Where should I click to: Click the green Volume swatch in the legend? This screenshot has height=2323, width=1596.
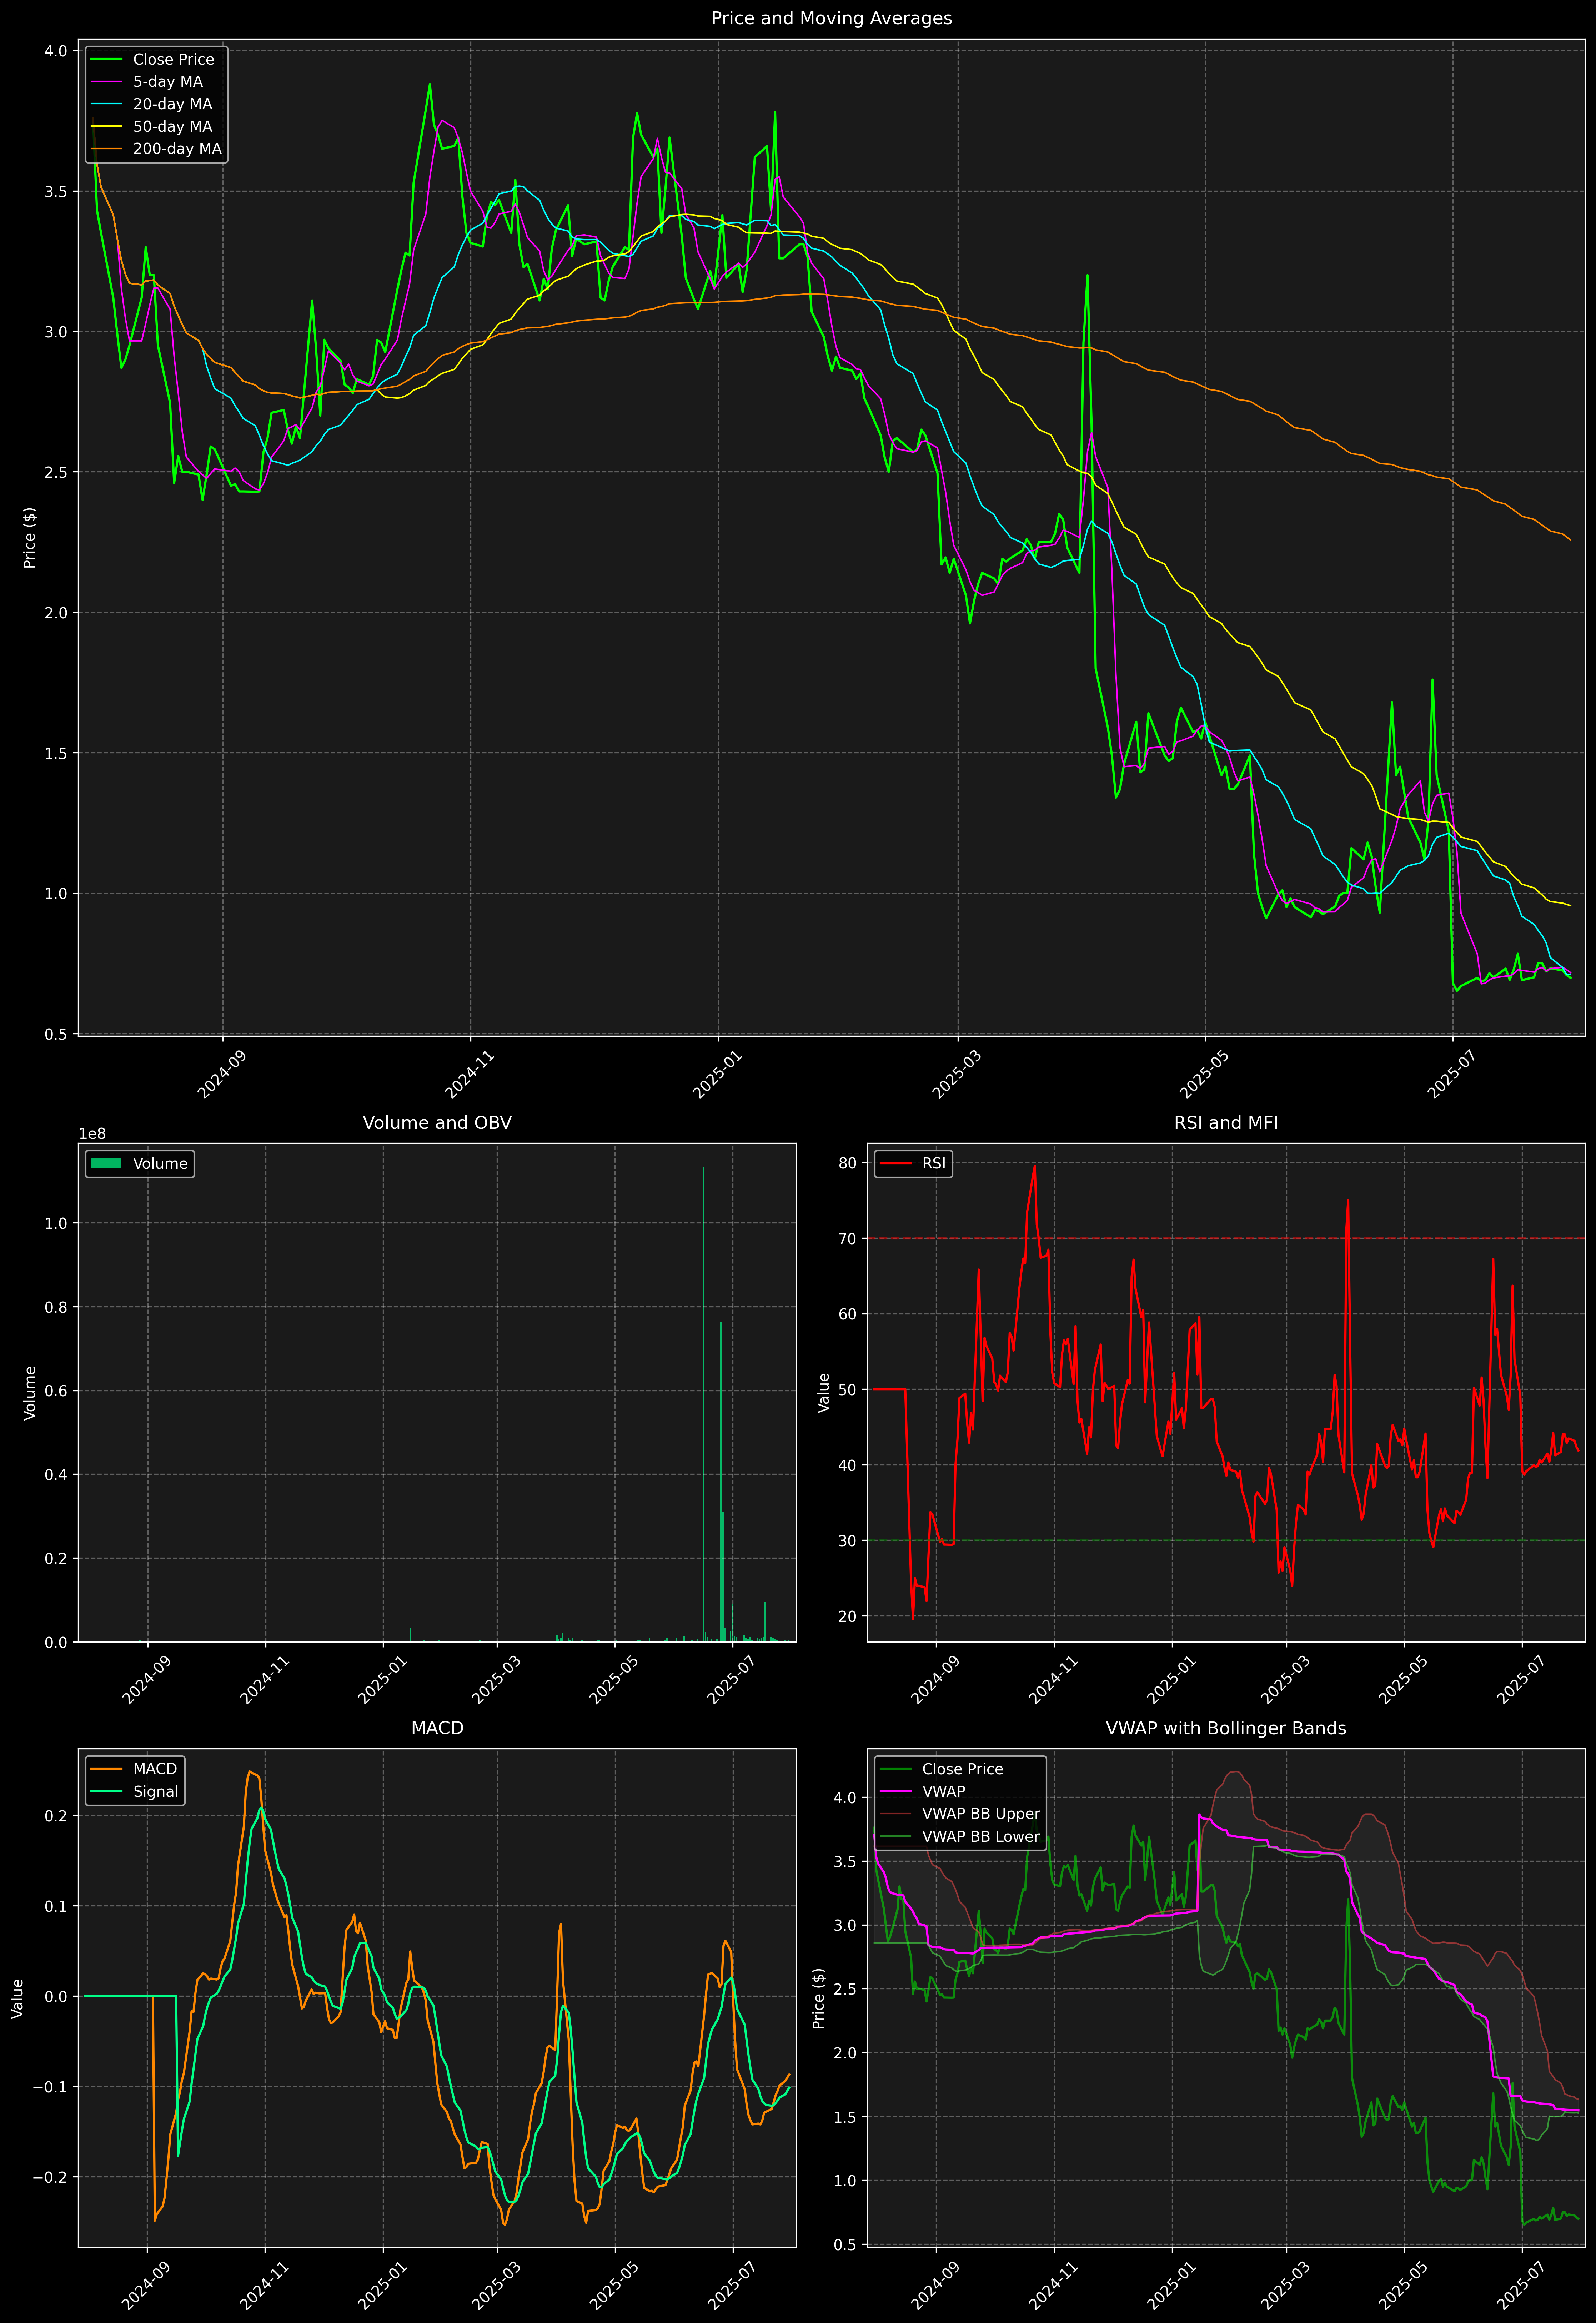click(x=106, y=1163)
